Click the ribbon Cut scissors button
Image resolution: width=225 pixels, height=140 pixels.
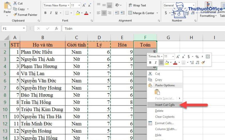tap(18, 3)
